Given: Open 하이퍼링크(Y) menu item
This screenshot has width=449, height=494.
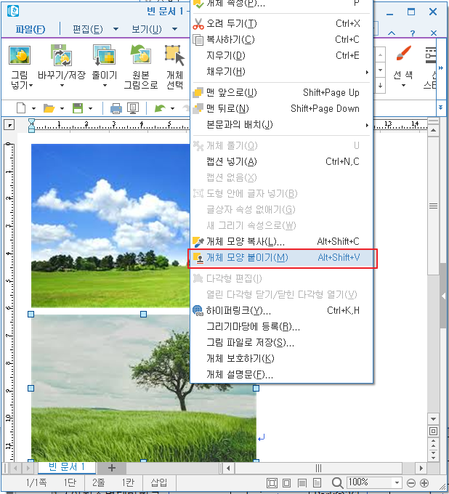Looking at the screenshot, I should coord(281,311).
